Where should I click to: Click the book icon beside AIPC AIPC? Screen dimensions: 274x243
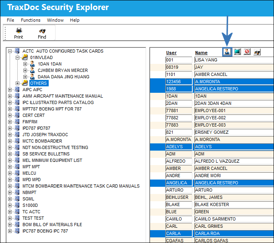[x=17, y=90]
